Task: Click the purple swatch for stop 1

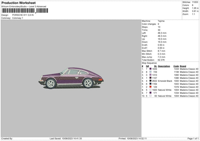Action: click(151, 69)
